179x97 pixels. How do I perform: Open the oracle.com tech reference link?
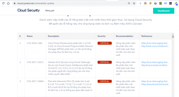click(x=155, y=65)
